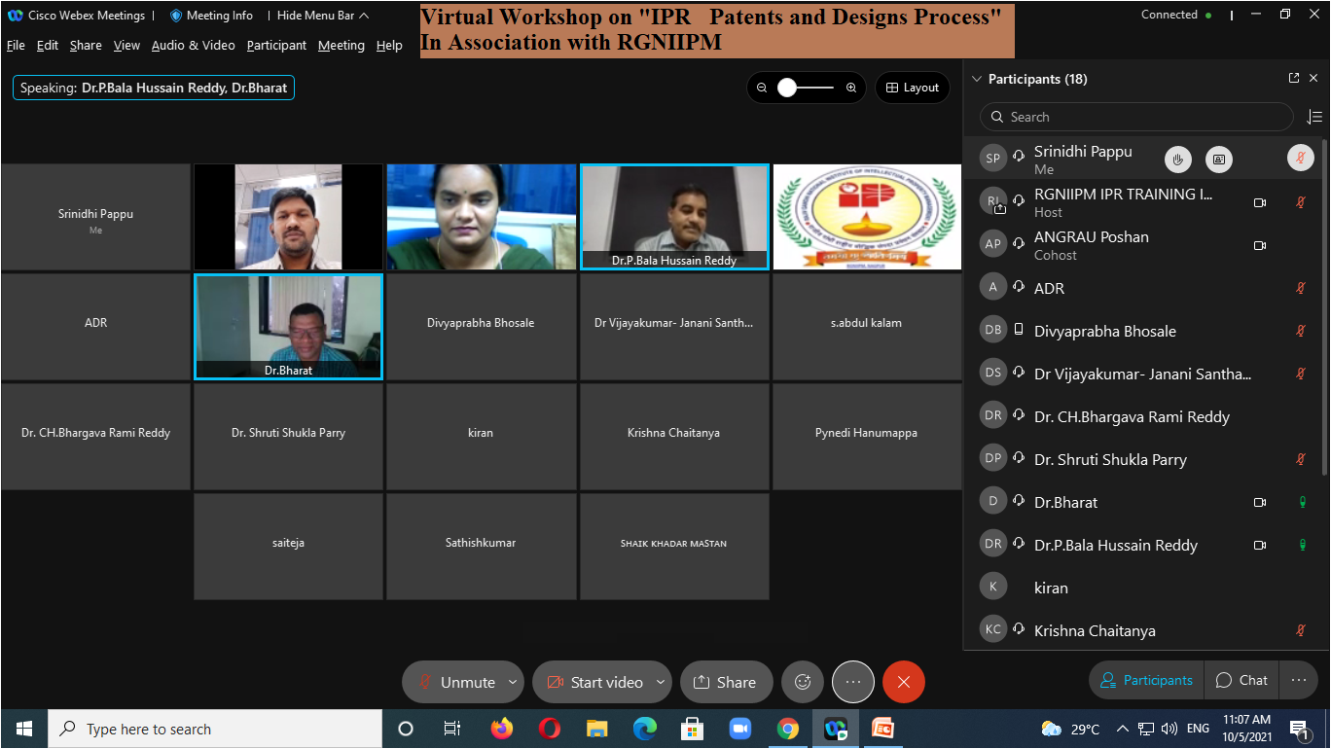Expand audio options arrow next to Unmute
Image resolution: width=1331 pixels, height=749 pixels.
coord(513,682)
